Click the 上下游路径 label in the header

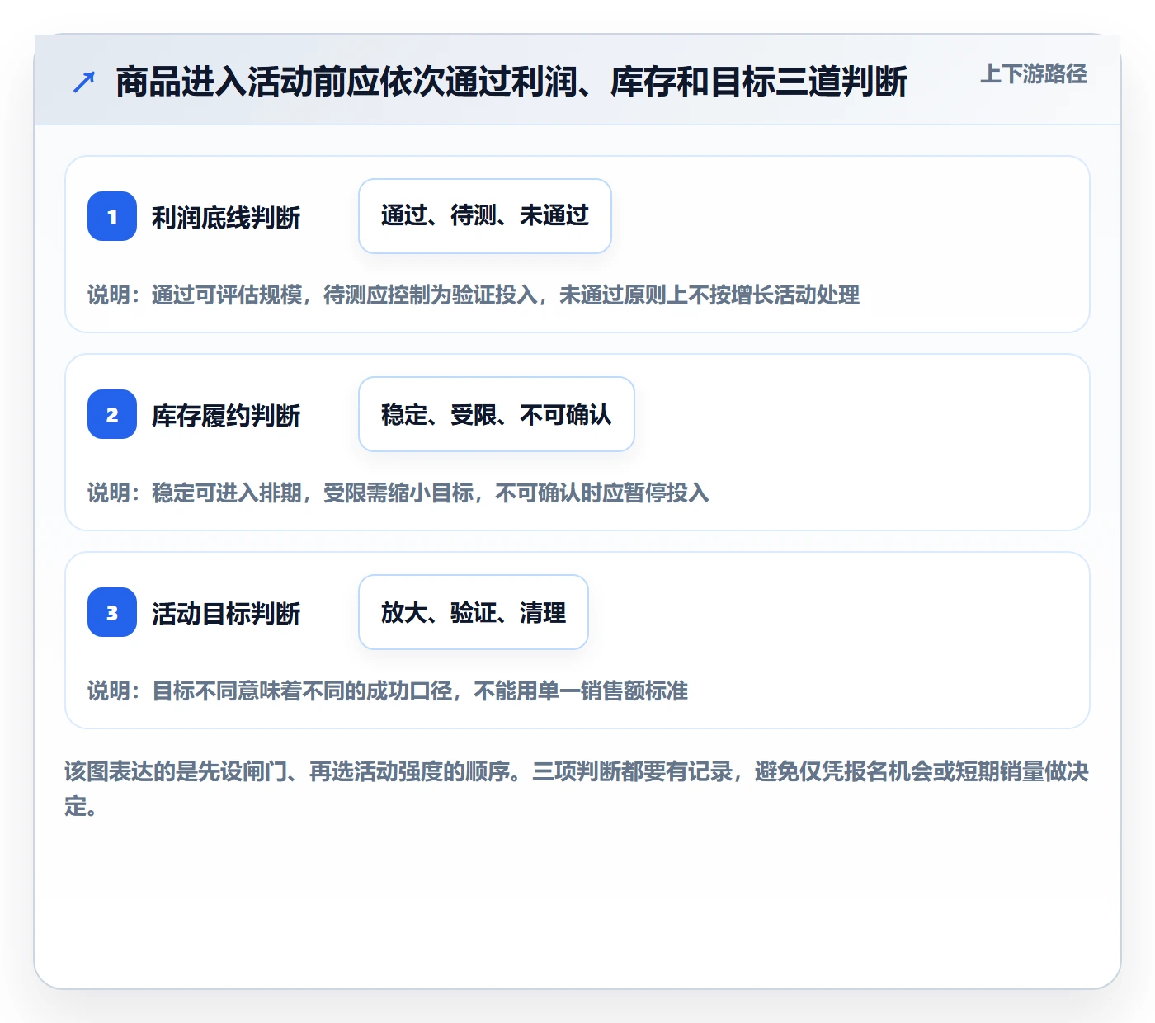[x=1034, y=74]
